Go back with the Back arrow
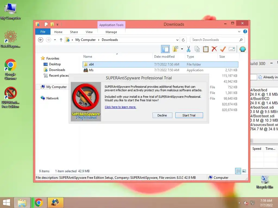Viewport: 278px width, 208px height. coord(41,40)
